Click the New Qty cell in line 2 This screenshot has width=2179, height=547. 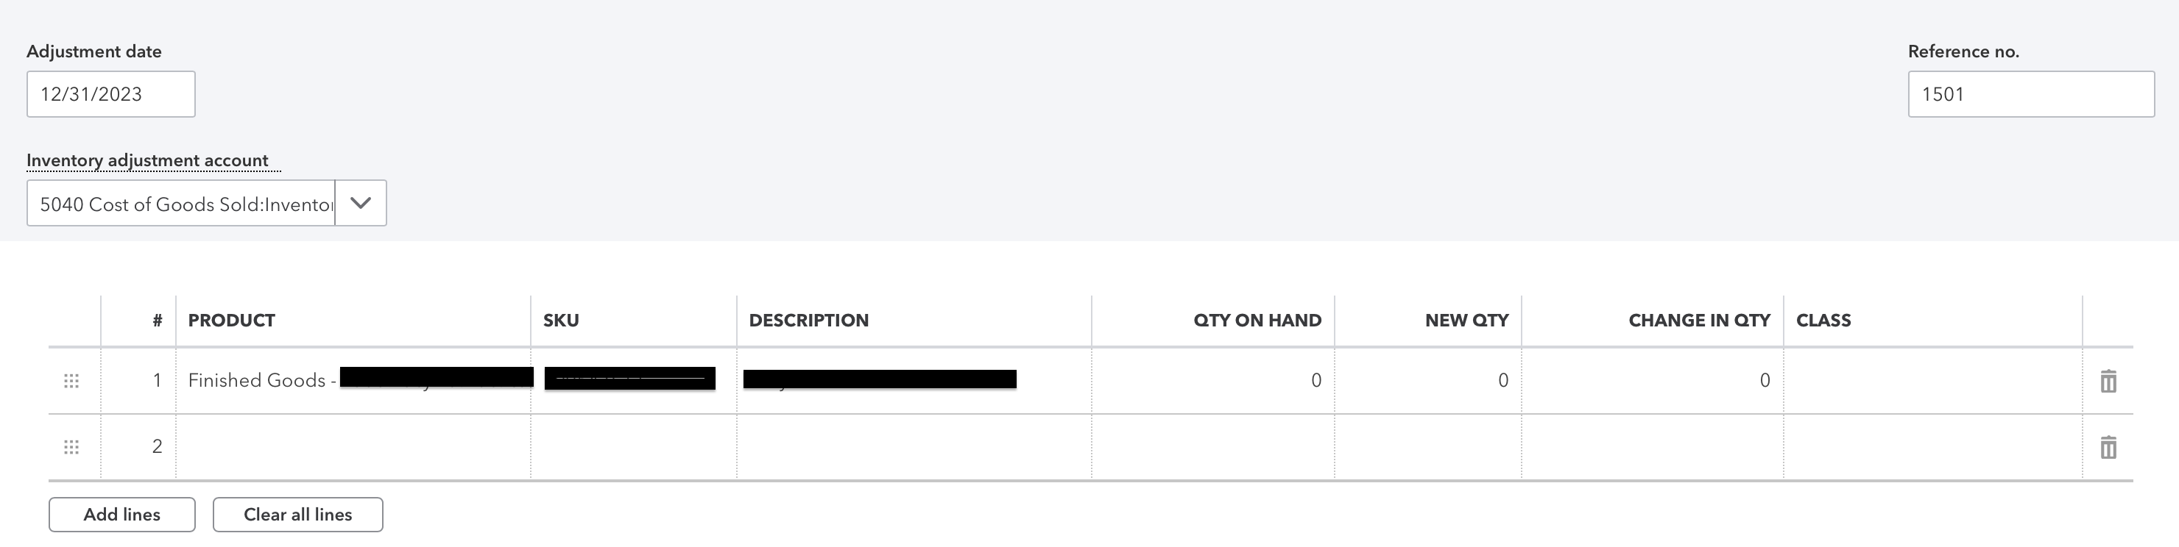1428,447
